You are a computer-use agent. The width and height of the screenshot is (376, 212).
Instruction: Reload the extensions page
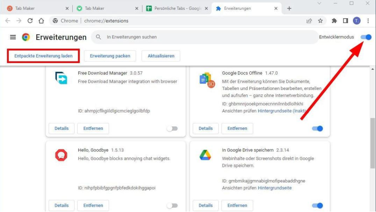(x=30, y=21)
